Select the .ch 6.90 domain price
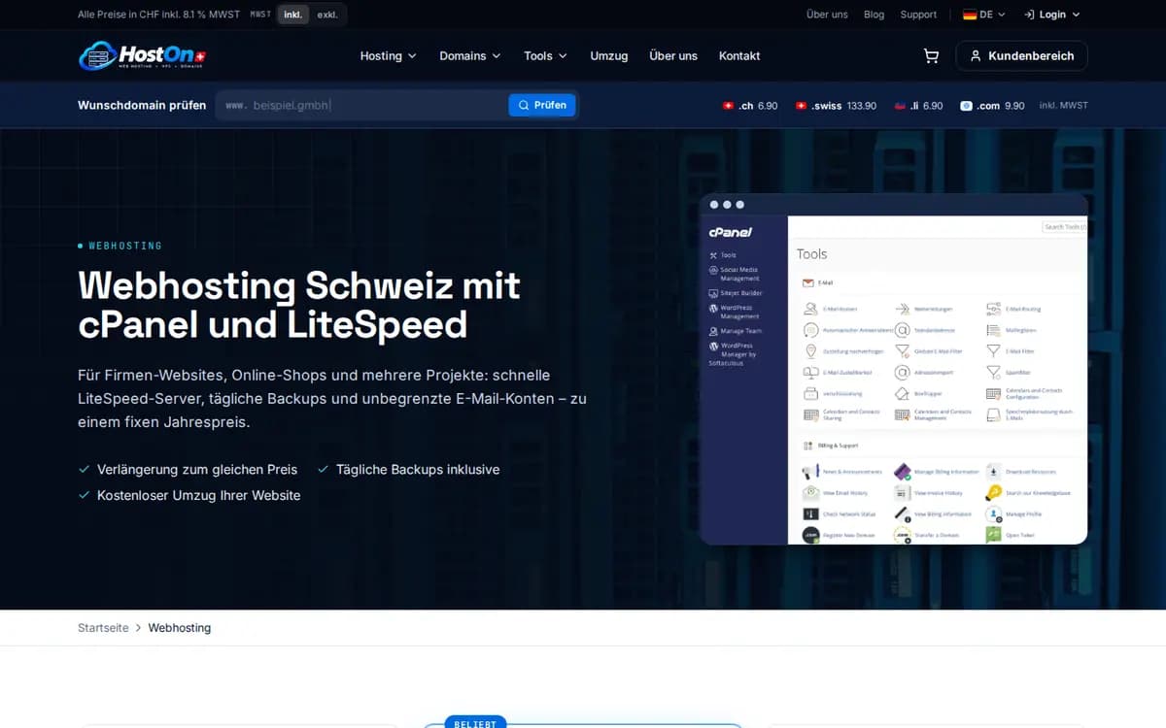Image resolution: width=1166 pixels, height=728 pixels. 750,105
